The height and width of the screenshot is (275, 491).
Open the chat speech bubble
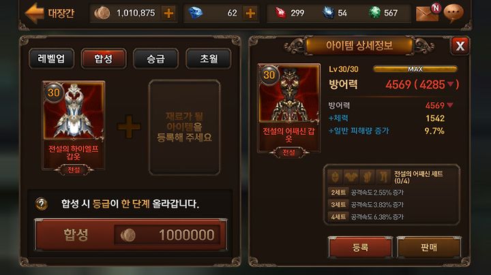453,13
